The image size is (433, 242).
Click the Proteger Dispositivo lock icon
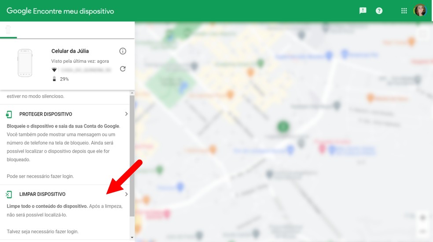point(9,114)
